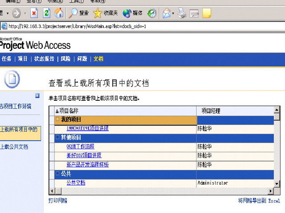Sort by 项目名称 column header
Image resolution: width=285 pixels, height=213 pixels.
(x=126, y=111)
